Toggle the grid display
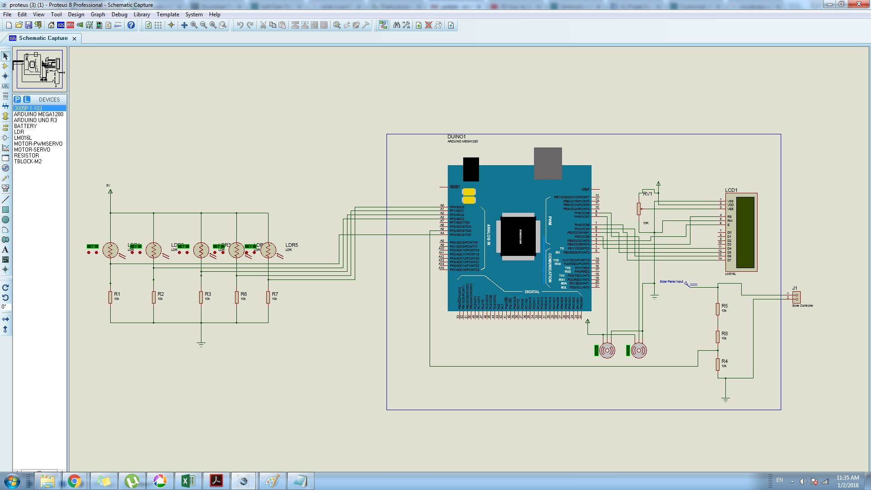This screenshot has height=490, width=871. coord(158,25)
